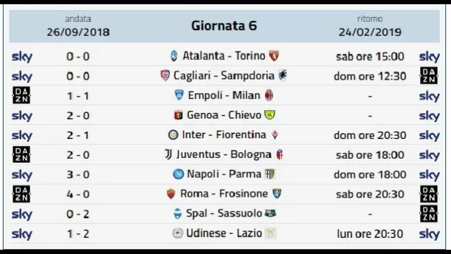This screenshot has width=451, height=254.
Task: Select the Roma club crest
Action: 171,194
